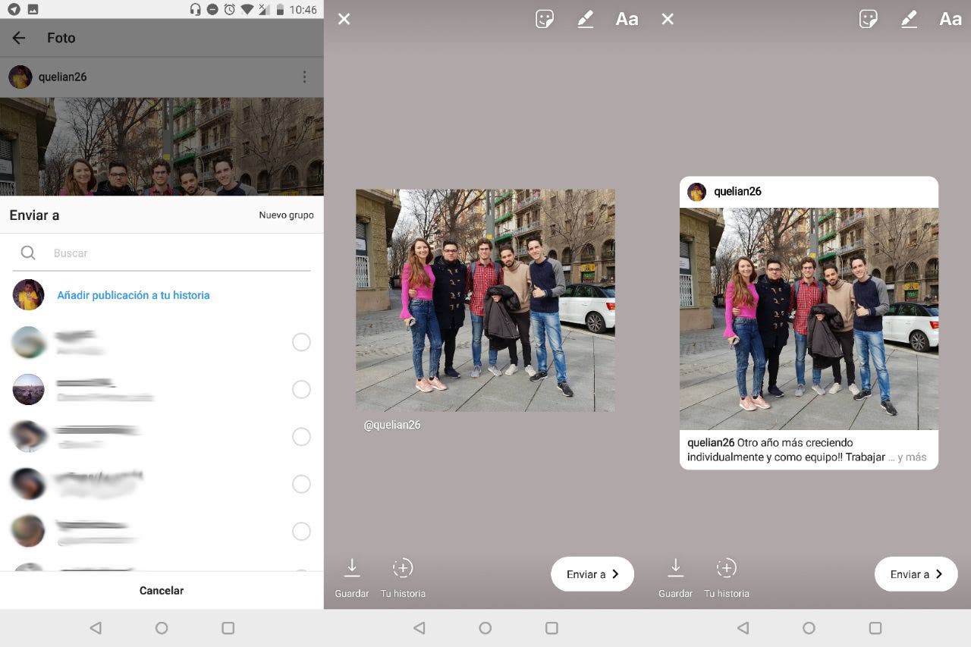971x647 pixels.
Task: Select the radio circle of the last fully visible contact
Action: coord(301,531)
